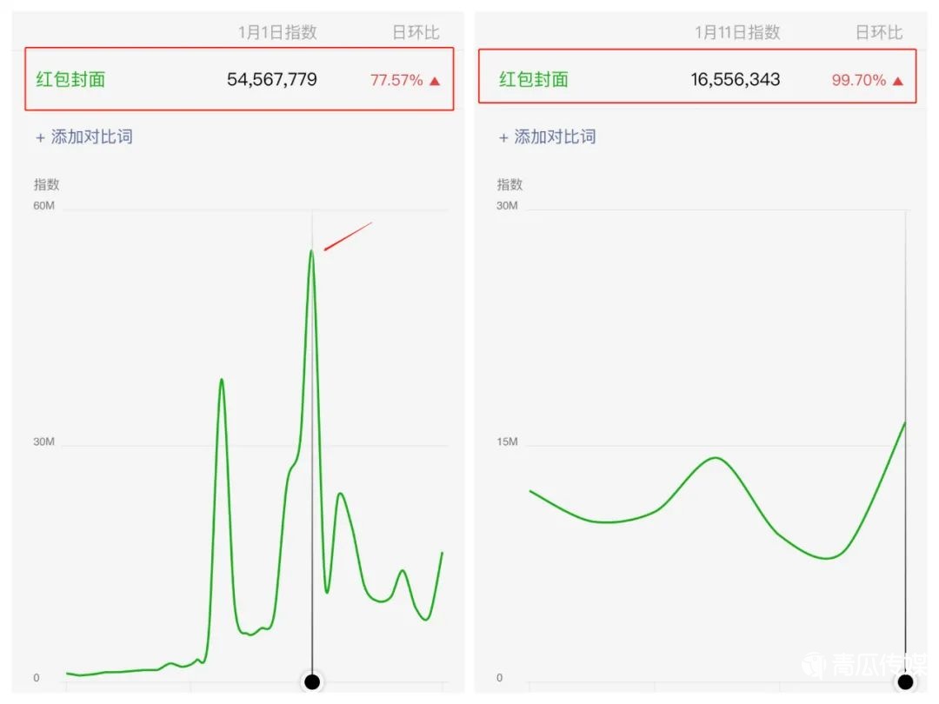Click the red up-triangle beside 77.57%

point(435,81)
